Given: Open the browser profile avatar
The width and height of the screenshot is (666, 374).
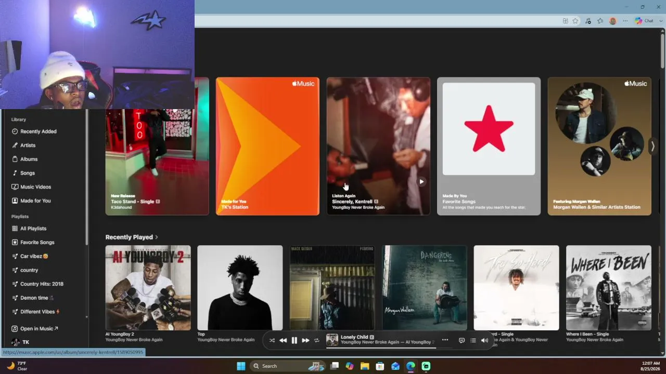Looking at the screenshot, I should (613, 21).
